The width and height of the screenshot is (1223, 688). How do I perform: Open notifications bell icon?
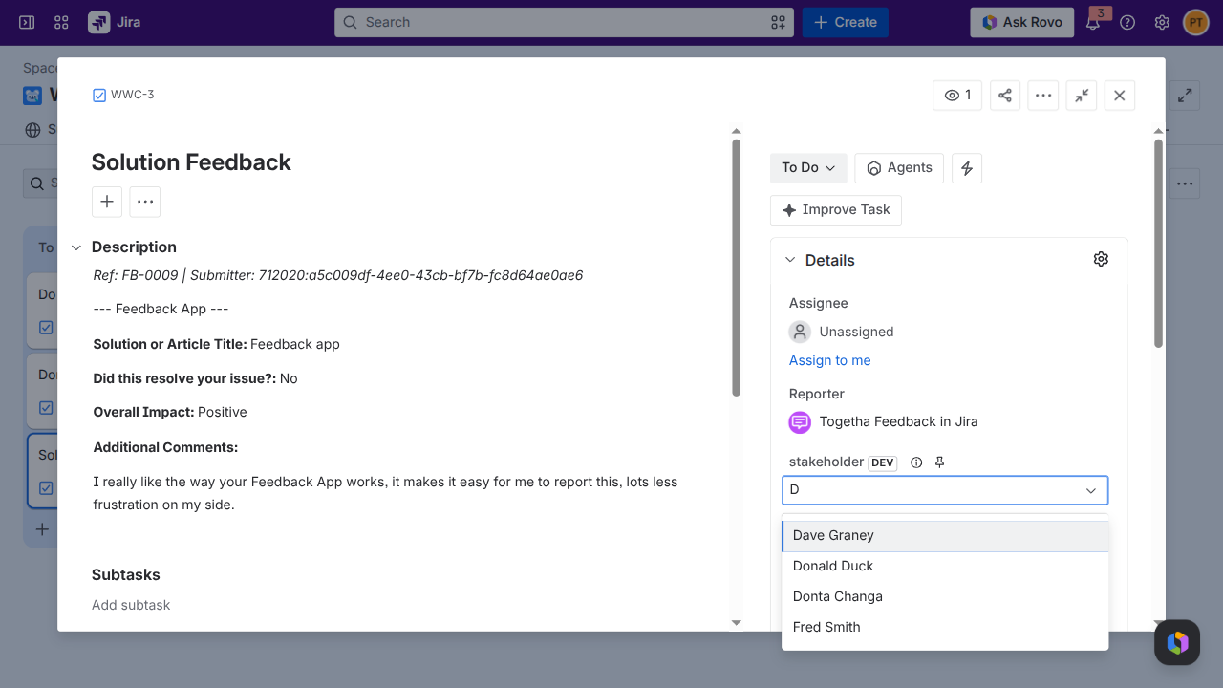[x=1094, y=22]
